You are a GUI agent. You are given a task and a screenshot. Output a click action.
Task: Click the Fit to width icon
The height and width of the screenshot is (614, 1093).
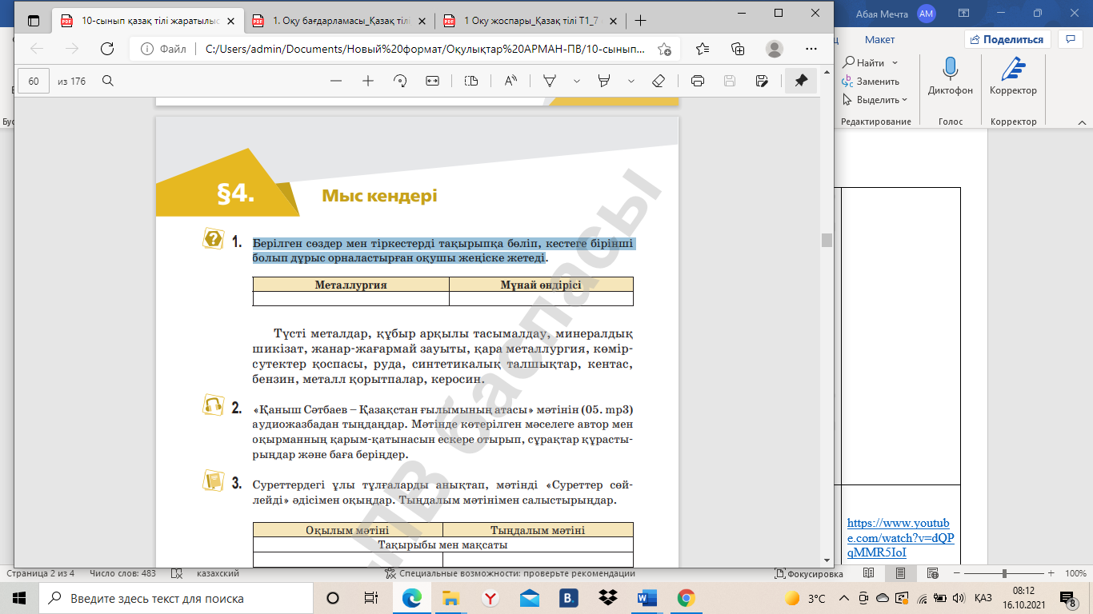click(x=432, y=81)
